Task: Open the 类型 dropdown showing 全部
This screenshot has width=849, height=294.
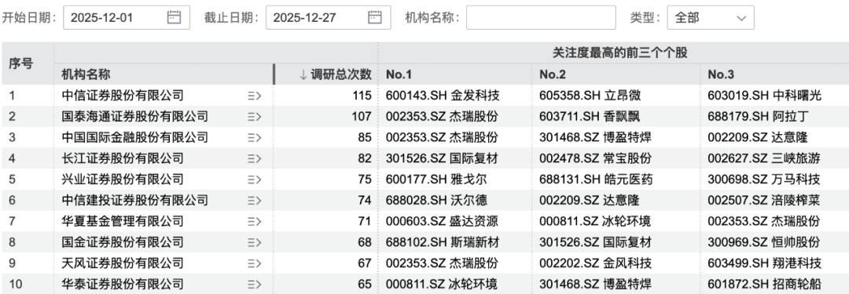Action: (x=711, y=17)
